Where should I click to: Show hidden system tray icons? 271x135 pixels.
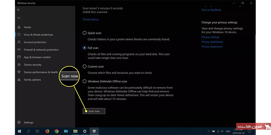[209, 131]
